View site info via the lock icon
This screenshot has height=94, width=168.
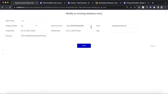click(15, 7)
